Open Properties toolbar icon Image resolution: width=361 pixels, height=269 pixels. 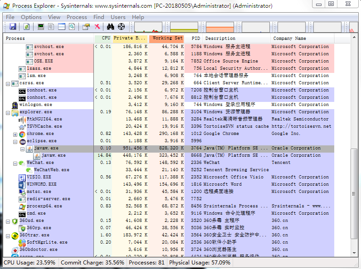pyautogui.click(x=86, y=27)
